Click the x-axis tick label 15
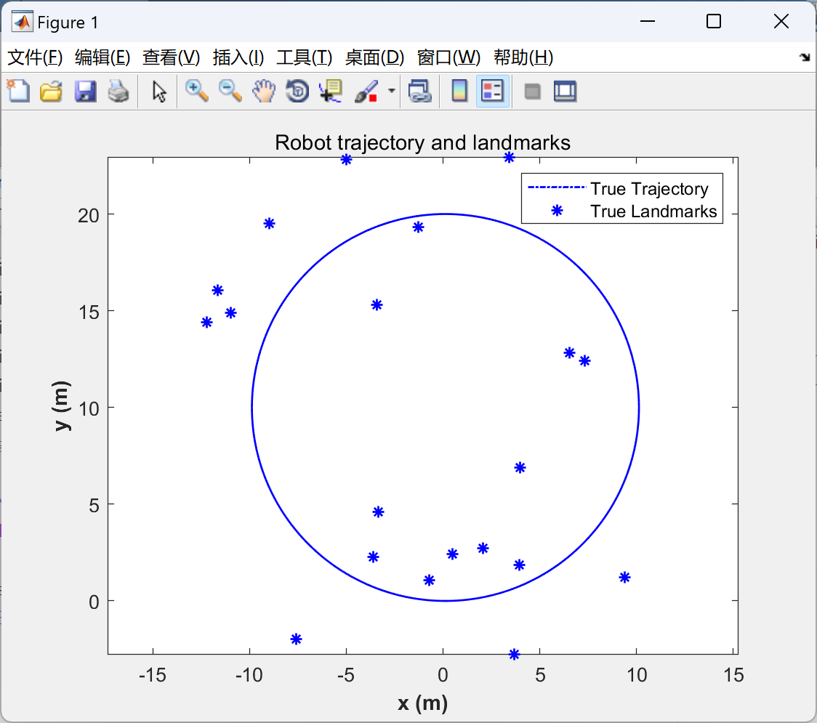The height and width of the screenshot is (723, 817). [733, 675]
